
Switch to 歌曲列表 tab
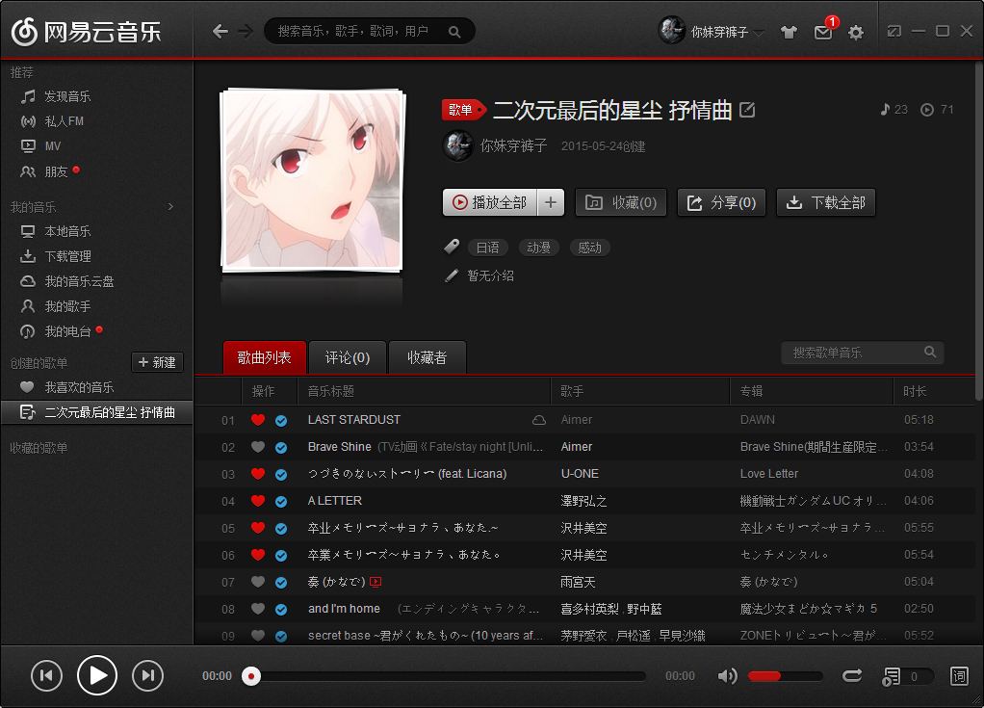tap(264, 357)
